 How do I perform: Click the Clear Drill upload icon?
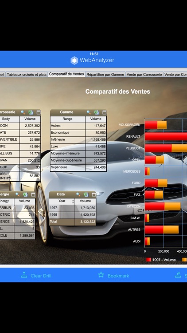[24, 275]
